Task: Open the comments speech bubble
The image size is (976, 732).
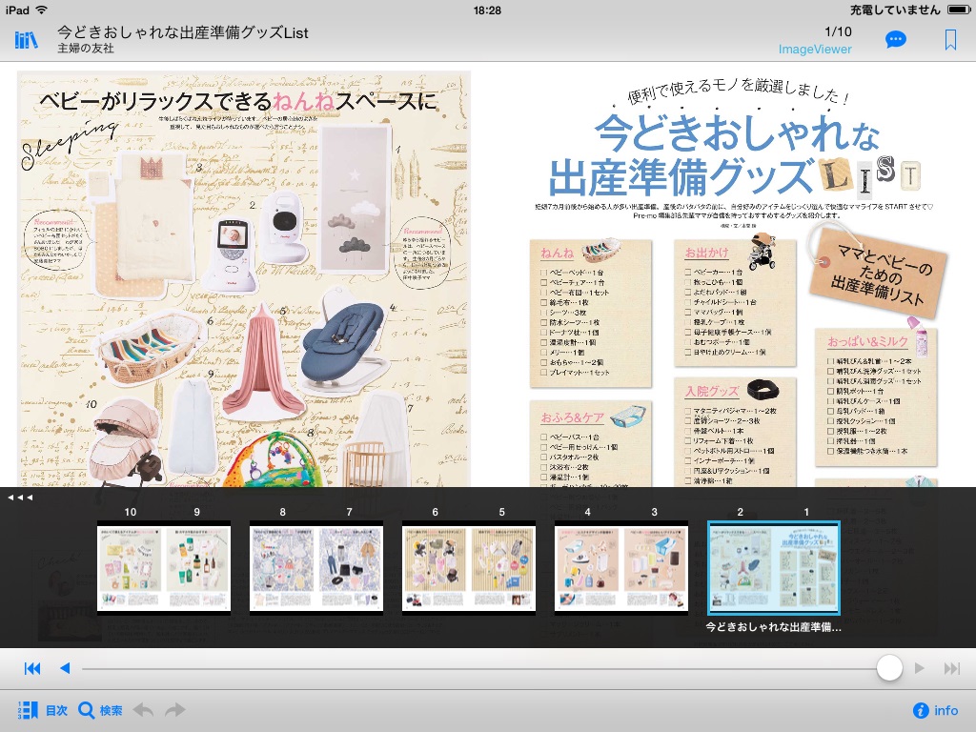Action: (x=895, y=40)
